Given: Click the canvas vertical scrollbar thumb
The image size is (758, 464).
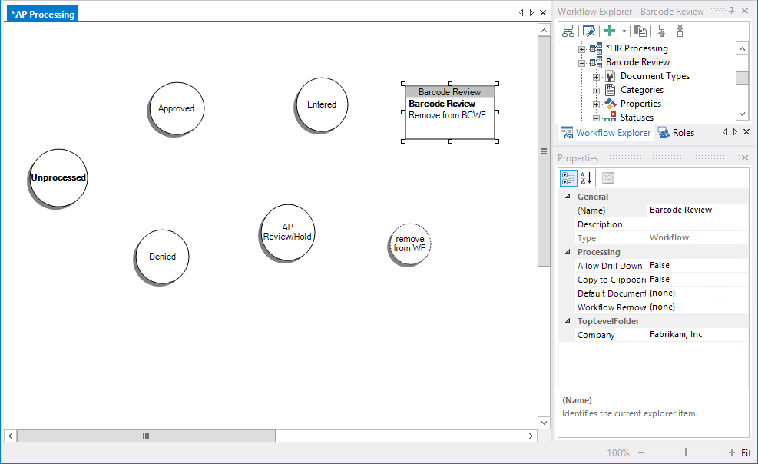Looking at the screenshot, I should (x=544, y=151).
